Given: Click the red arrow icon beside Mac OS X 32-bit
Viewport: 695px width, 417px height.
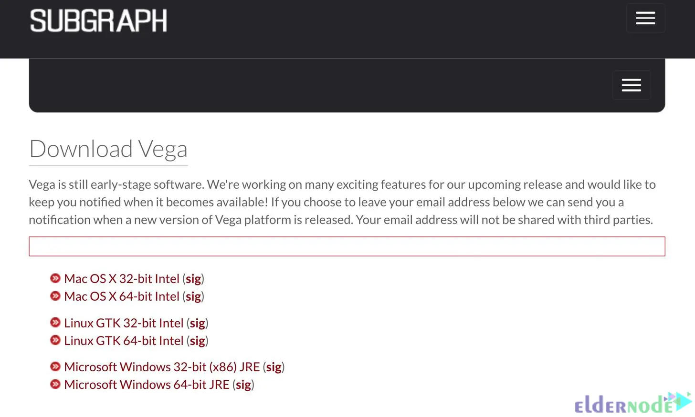Looking at the screenshot, I should (x=55, y=278).
